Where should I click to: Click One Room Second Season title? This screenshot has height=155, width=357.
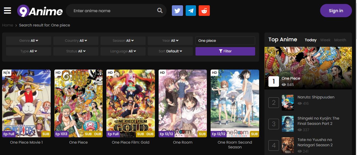click(x=235, y=145)
